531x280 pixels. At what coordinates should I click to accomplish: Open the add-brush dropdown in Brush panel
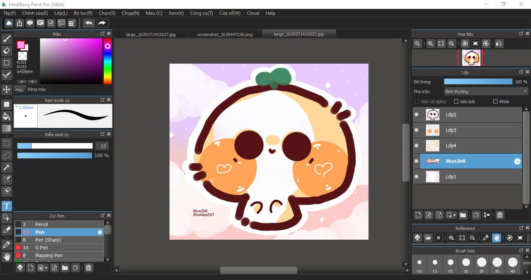click(46, 268)
